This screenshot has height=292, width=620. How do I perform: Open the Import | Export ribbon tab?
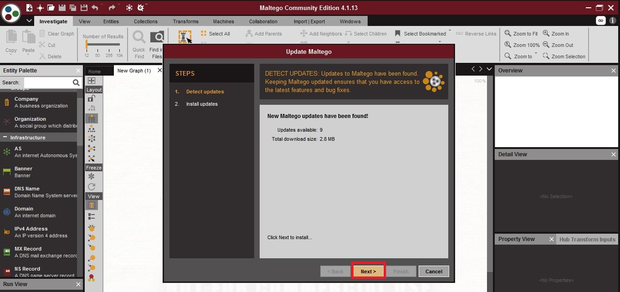coord(309,21)
